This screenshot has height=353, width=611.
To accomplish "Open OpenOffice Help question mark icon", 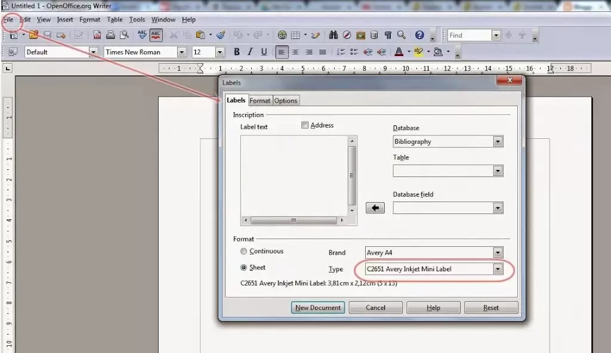I will point(419,35).
